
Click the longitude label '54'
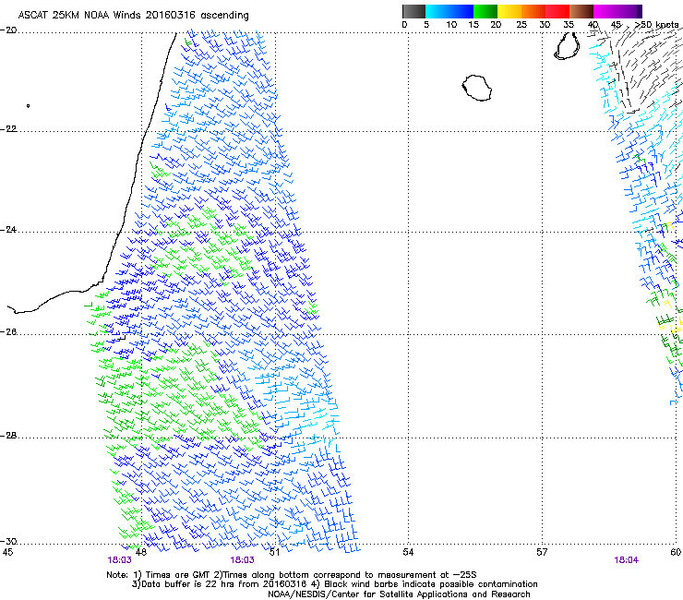tap(408, 553)
